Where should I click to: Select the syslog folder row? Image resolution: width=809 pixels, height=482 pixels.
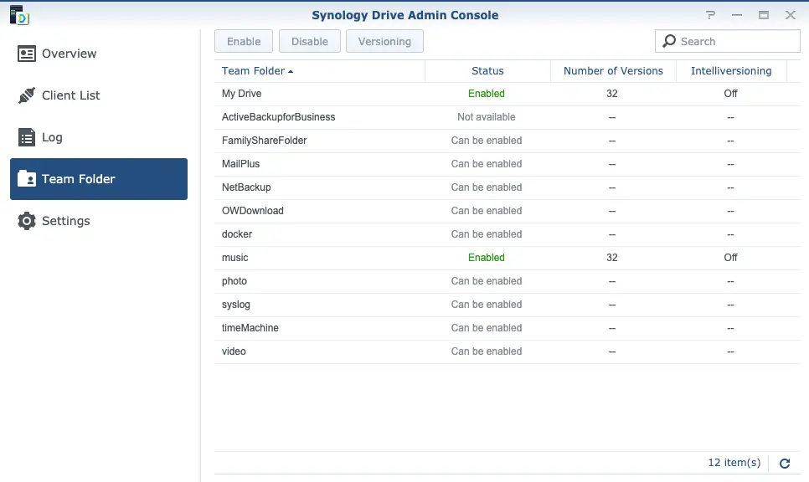(508, 305)
